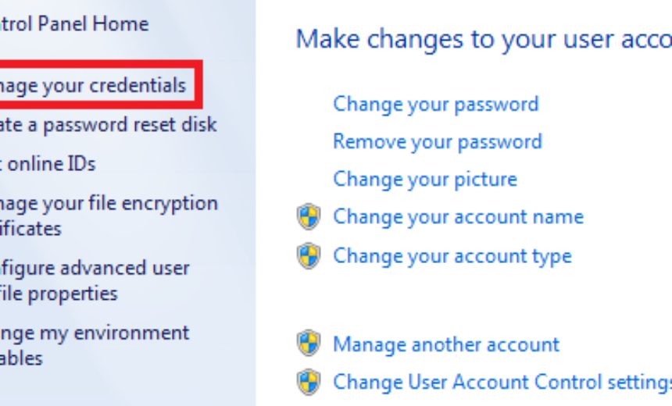Click the shield icon beside Change your account type
The image size is (672, 406).
pos(309,256)
